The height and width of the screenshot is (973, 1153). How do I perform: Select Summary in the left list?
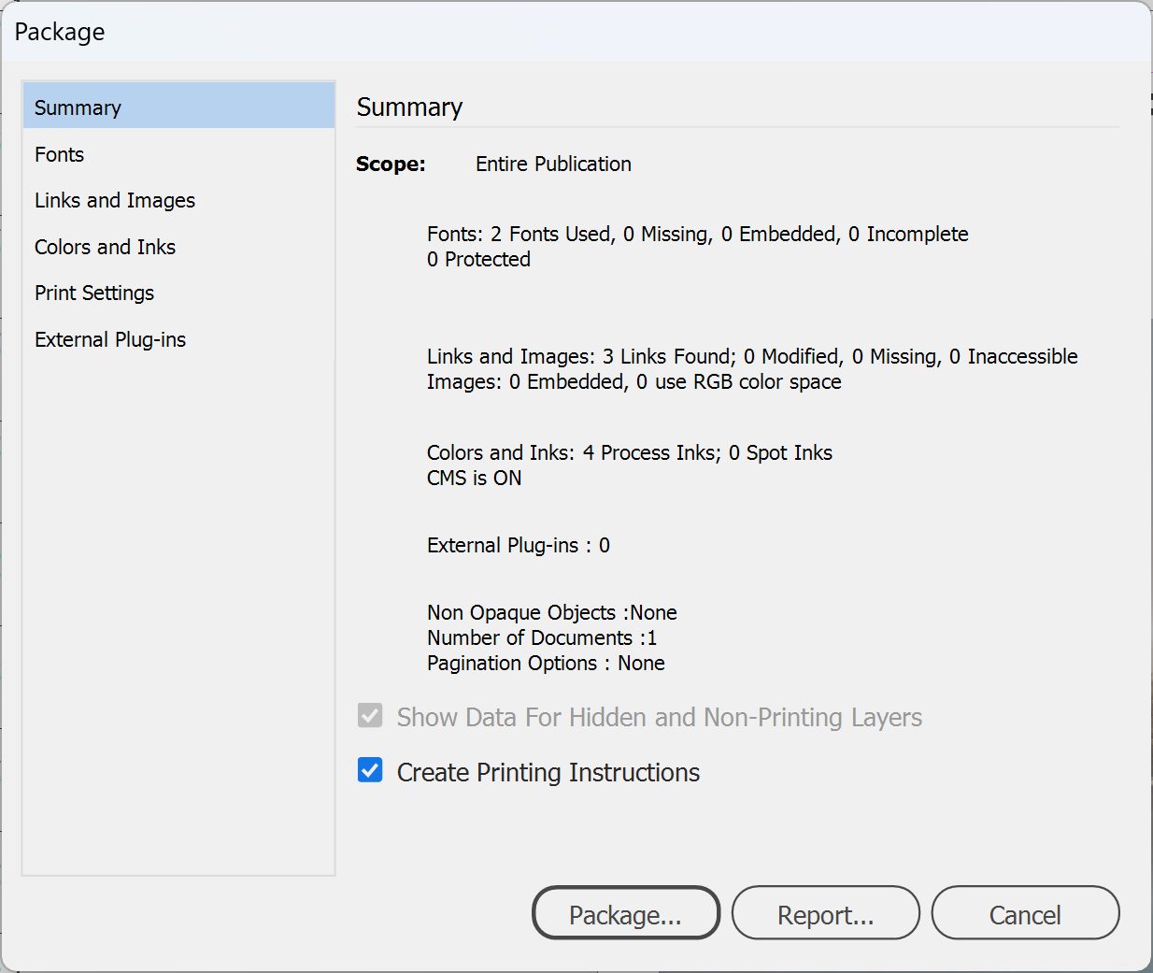[x=178, y=107]
